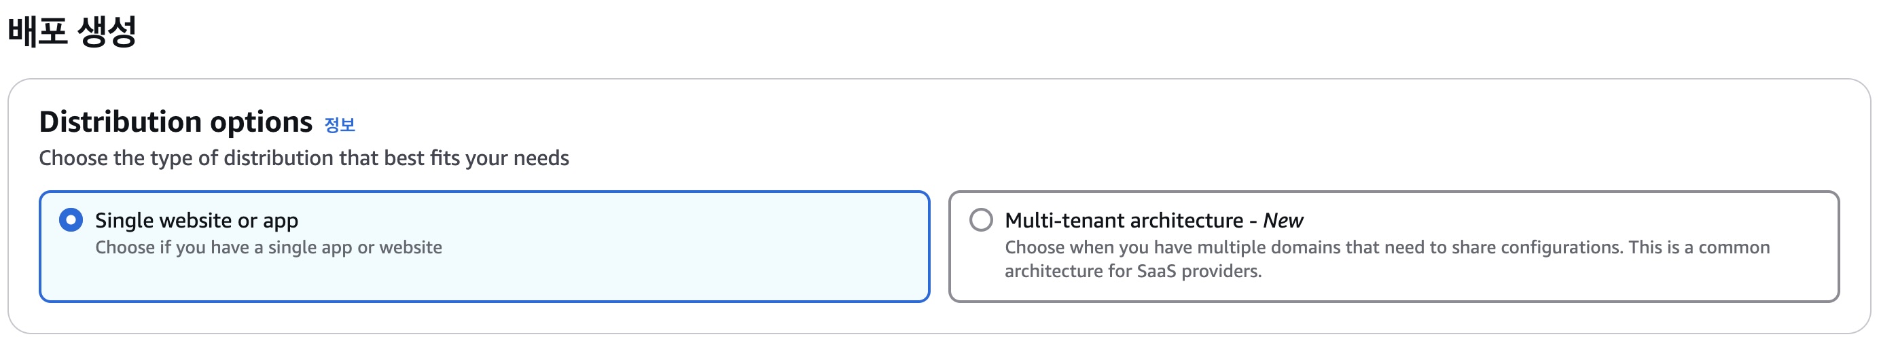Open the 정보 link beside Distribution options
This screenshot has width=1879, height=341.
(x=339, y=124)
